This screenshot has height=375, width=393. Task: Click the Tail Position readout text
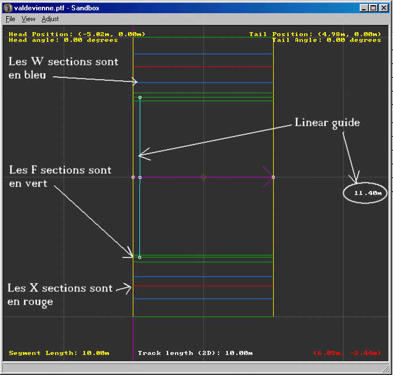[x=315, y=34]
